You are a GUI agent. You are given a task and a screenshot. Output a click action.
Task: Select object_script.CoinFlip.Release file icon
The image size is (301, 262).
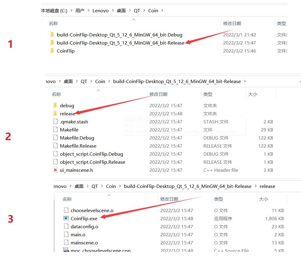pyautogui.click(x=55, y=162)
